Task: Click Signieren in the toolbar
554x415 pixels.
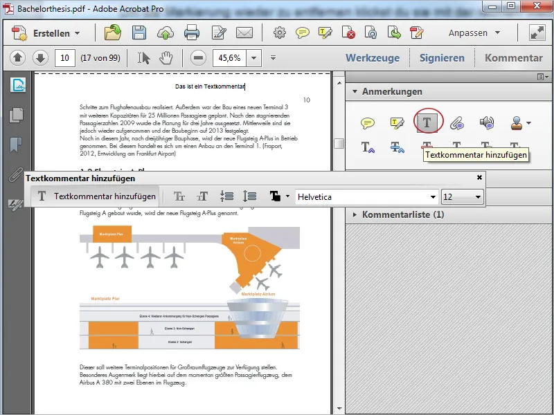Action: (x=442, y=58)
